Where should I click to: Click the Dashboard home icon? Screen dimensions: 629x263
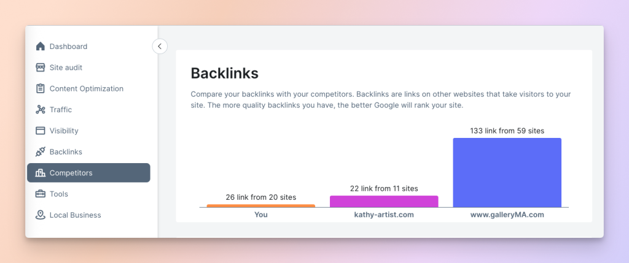click(x=41, y=47)
